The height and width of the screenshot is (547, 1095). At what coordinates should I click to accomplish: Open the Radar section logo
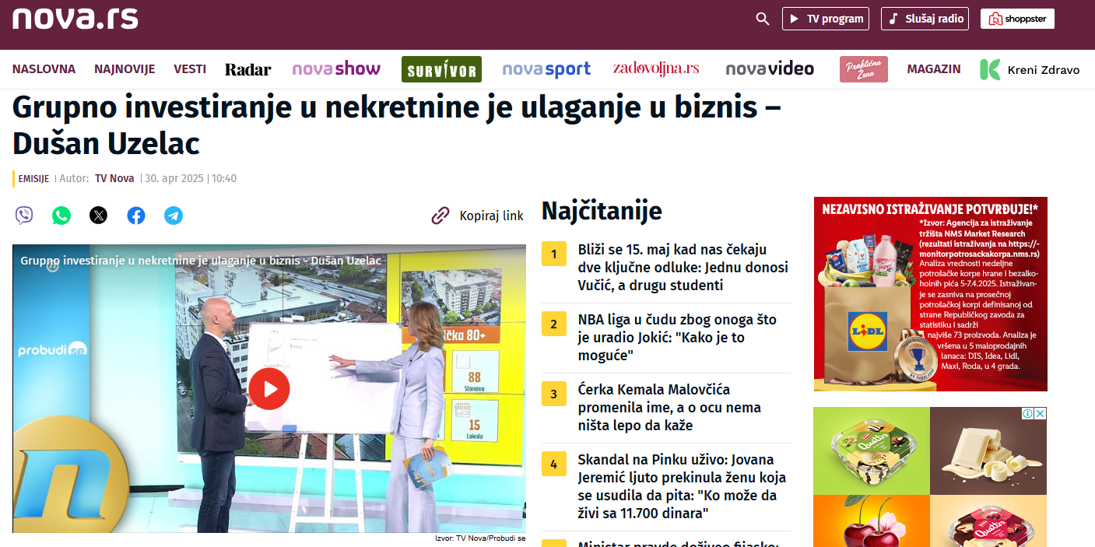[248, 69]
